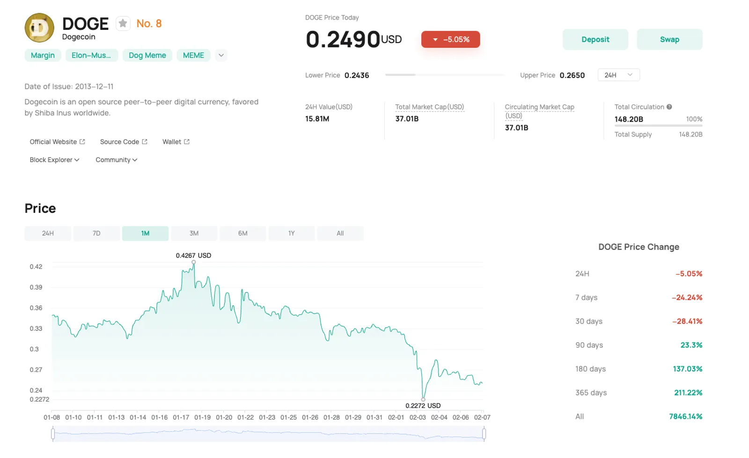Click the left handle of chart range slider
The image size is (749, 458).
pyautogui.click(x=53, y=434)
